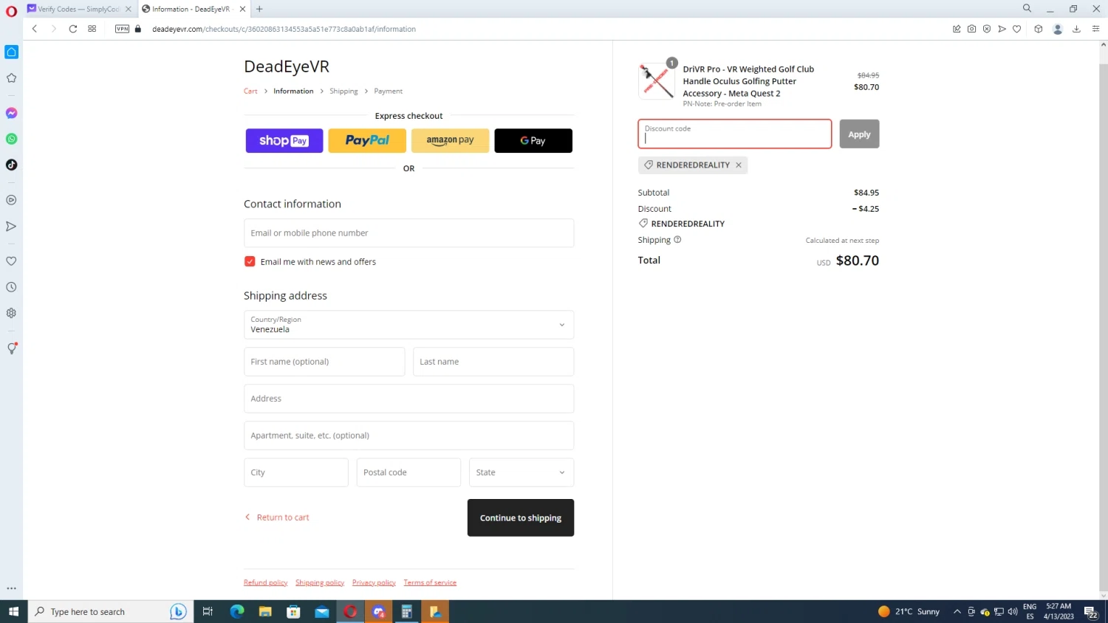Viewport: 1108px width, 623px height.
Task: Focus Last name field
Action: tap(493, 362)
